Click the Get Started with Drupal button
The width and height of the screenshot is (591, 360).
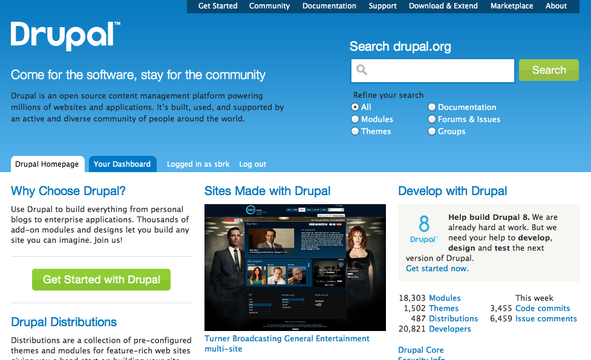[100, 280]
